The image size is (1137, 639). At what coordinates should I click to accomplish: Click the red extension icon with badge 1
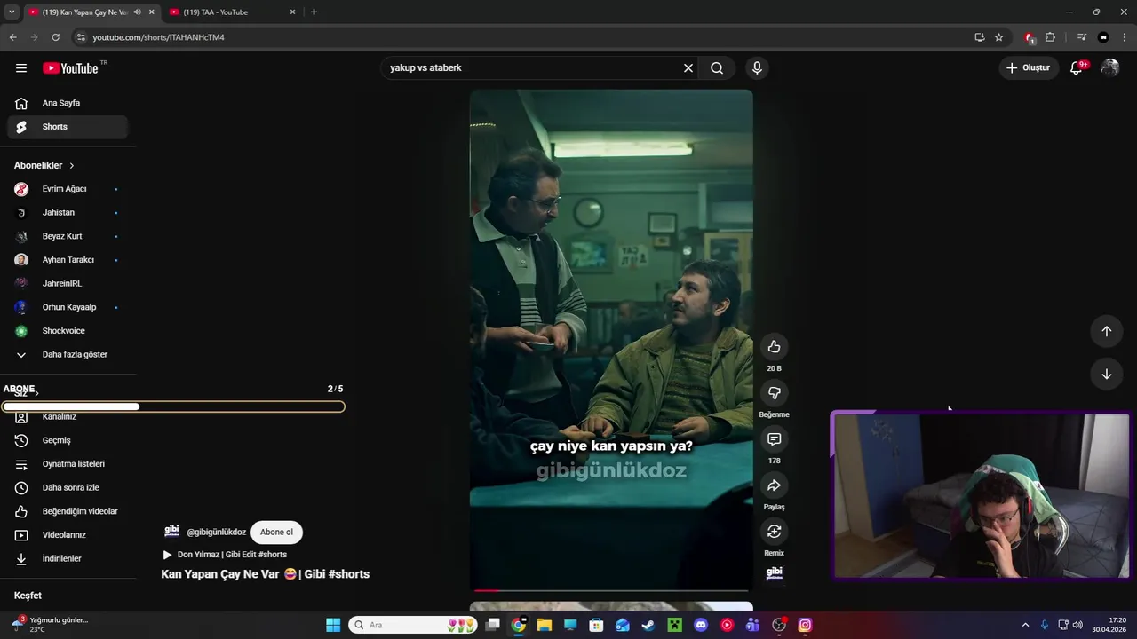[1029, 37]
